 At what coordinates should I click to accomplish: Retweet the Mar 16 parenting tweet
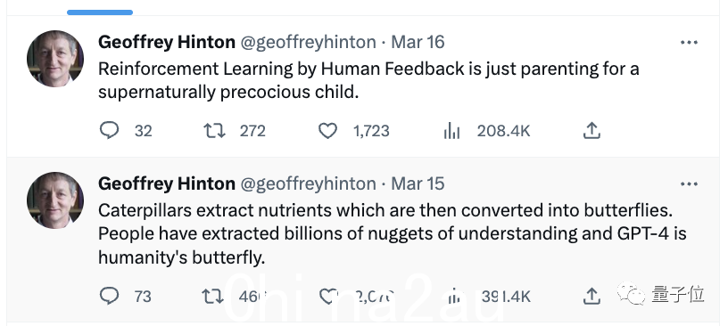(214, 131)
